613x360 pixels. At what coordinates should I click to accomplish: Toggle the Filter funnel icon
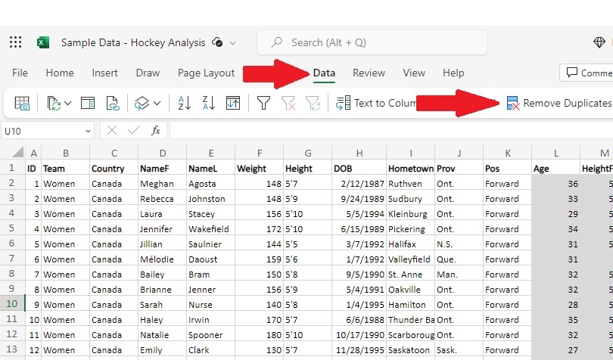point(263,103)
